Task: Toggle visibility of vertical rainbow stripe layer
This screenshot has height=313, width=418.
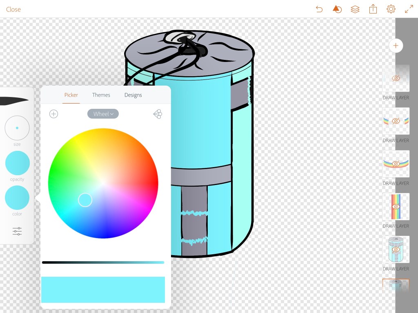Action: point(396,207)
